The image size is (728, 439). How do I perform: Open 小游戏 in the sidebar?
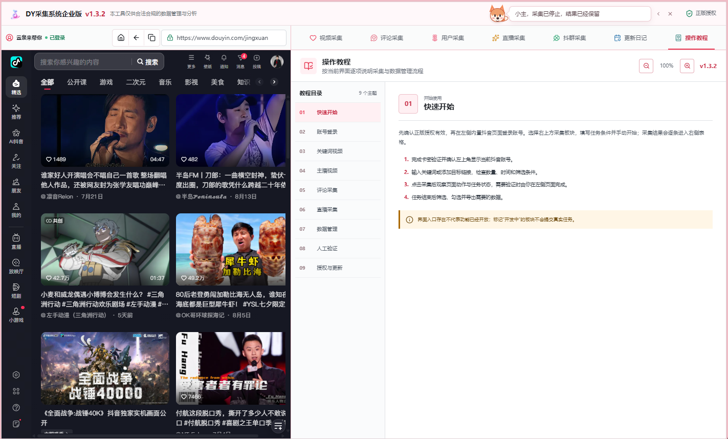16,315
